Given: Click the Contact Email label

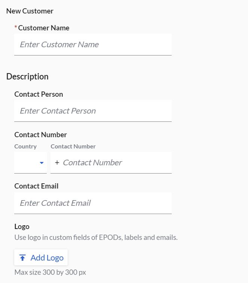Looking at the screenshot, I should 36,186.
